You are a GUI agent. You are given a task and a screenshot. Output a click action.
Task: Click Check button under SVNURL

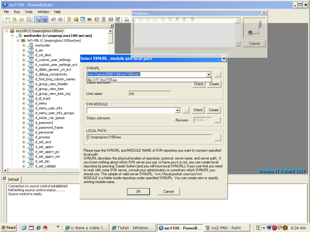click(x=199, y=84)
